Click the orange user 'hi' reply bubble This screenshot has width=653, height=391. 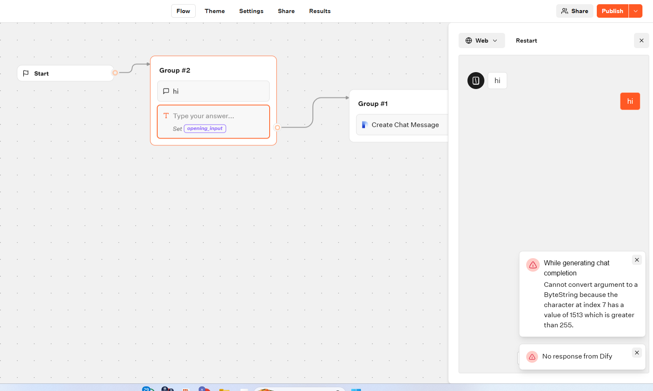(x=630, y=101)
